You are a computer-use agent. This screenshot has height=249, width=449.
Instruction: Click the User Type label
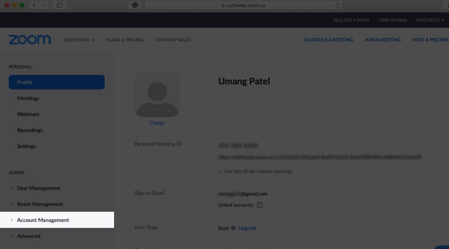(146, 227)
